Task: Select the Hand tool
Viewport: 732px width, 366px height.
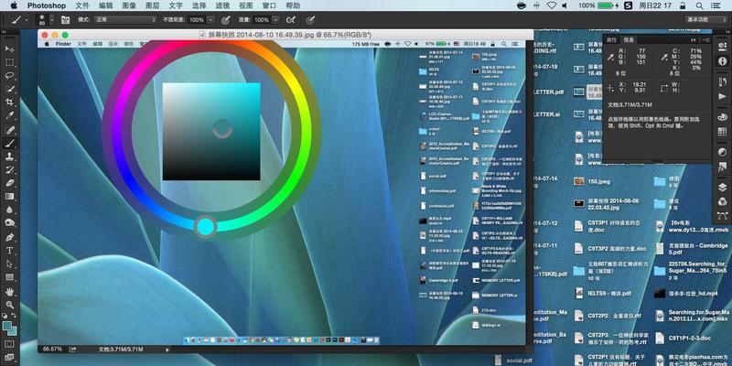Action: [x=9, y=291]
